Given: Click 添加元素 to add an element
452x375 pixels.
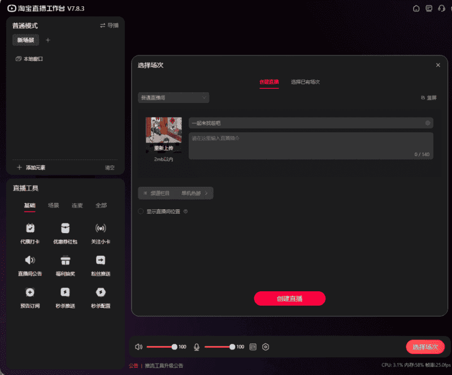Looking at the screenshot, I should (x=32, y=167).
